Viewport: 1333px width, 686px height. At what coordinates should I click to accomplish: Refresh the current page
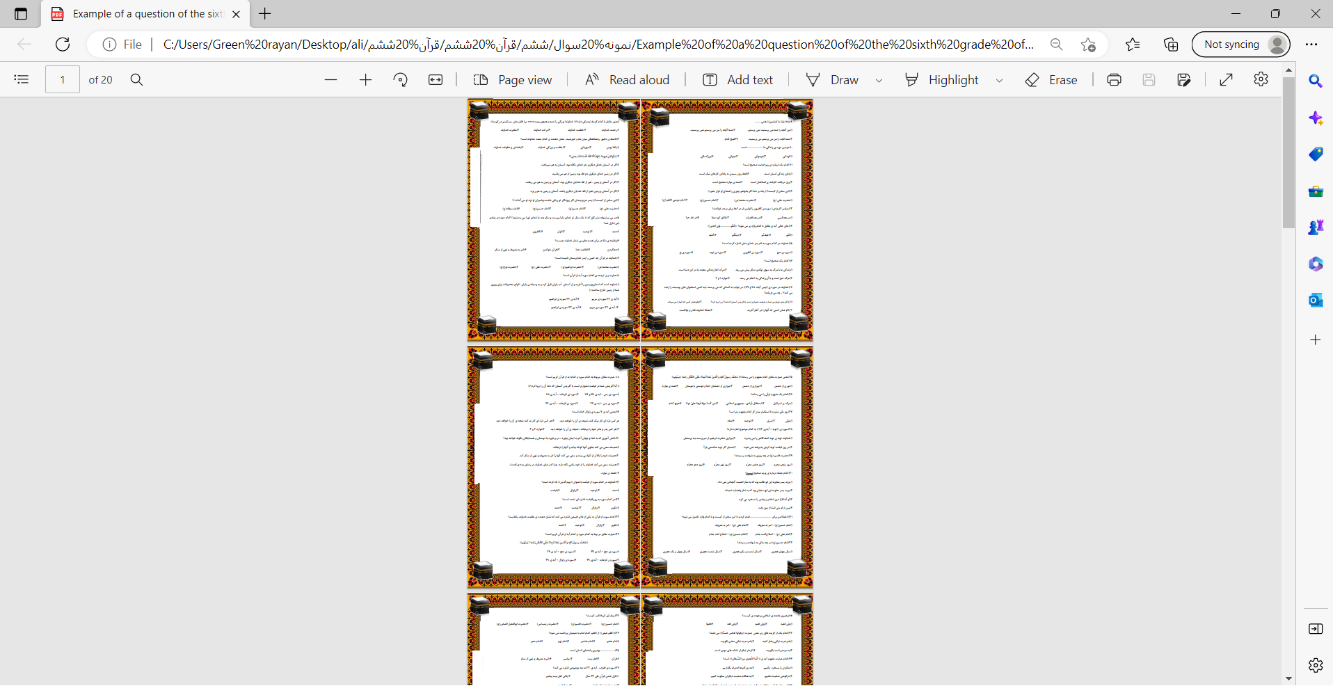click(63, 45)
